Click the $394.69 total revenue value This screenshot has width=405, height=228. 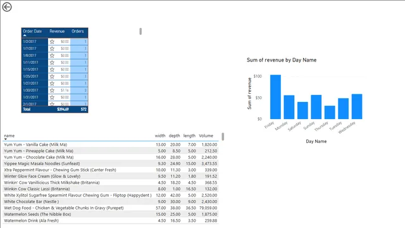[63, 110]
